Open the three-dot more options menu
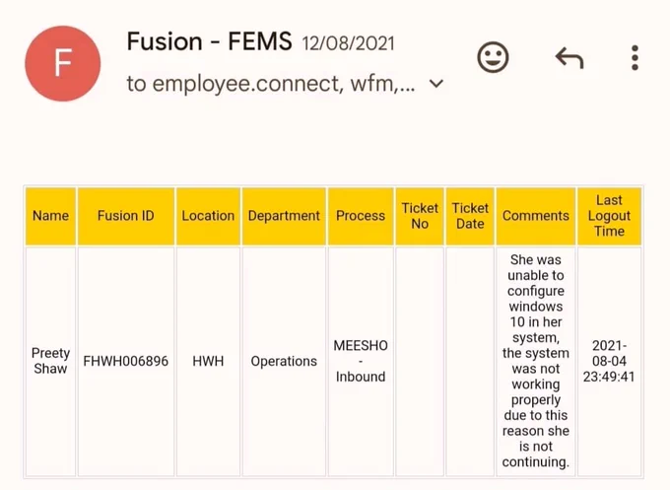Viewport: 670px width, 490px height. pyautogui.click(x=635, y=57)
